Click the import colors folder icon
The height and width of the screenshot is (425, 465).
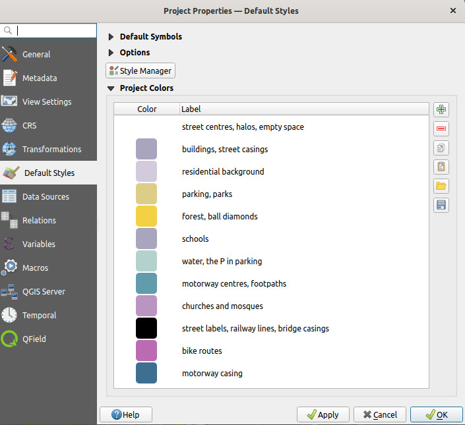point(441,186)
